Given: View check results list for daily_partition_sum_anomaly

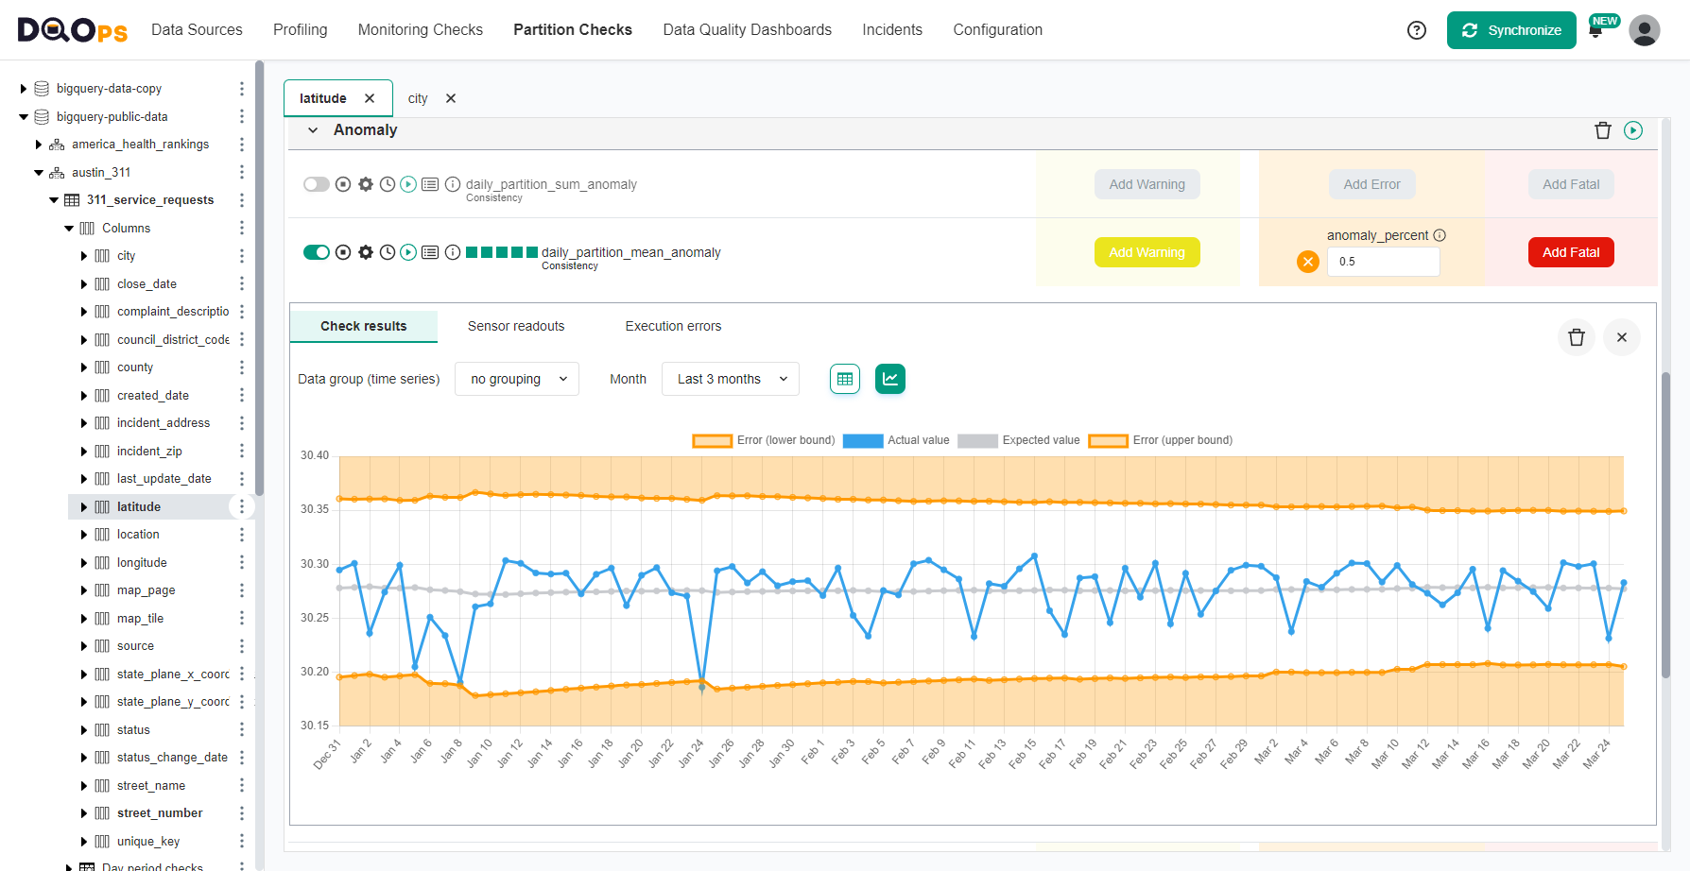Looking at the screenshot, I should 430,184.
